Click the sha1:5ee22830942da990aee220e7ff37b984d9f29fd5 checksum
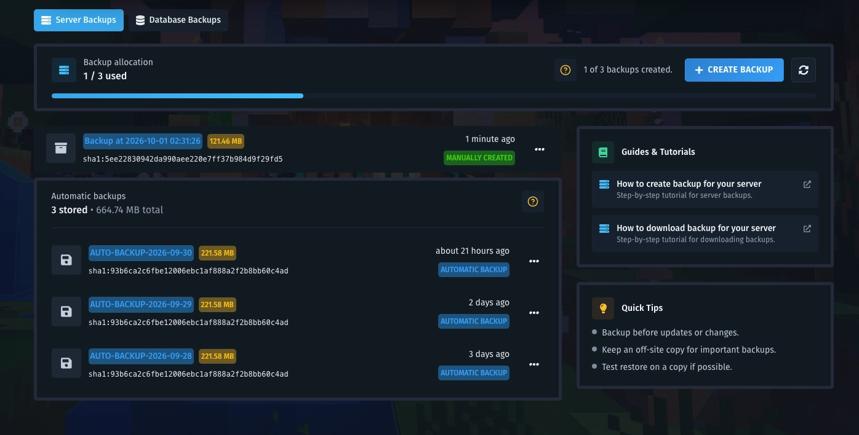This screenshot has height=435, width=859. tap(183, 159)
